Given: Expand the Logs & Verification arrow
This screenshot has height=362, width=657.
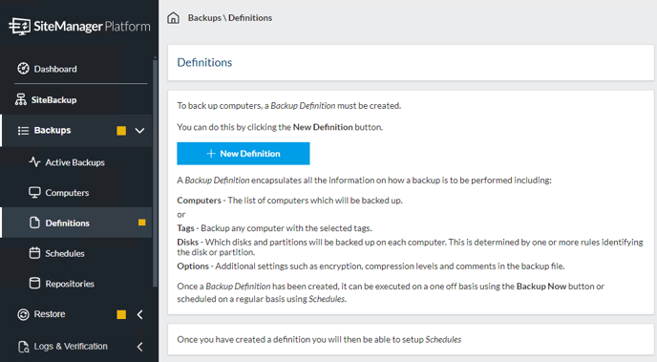Looking at the screenshot, I should (140, 347).
